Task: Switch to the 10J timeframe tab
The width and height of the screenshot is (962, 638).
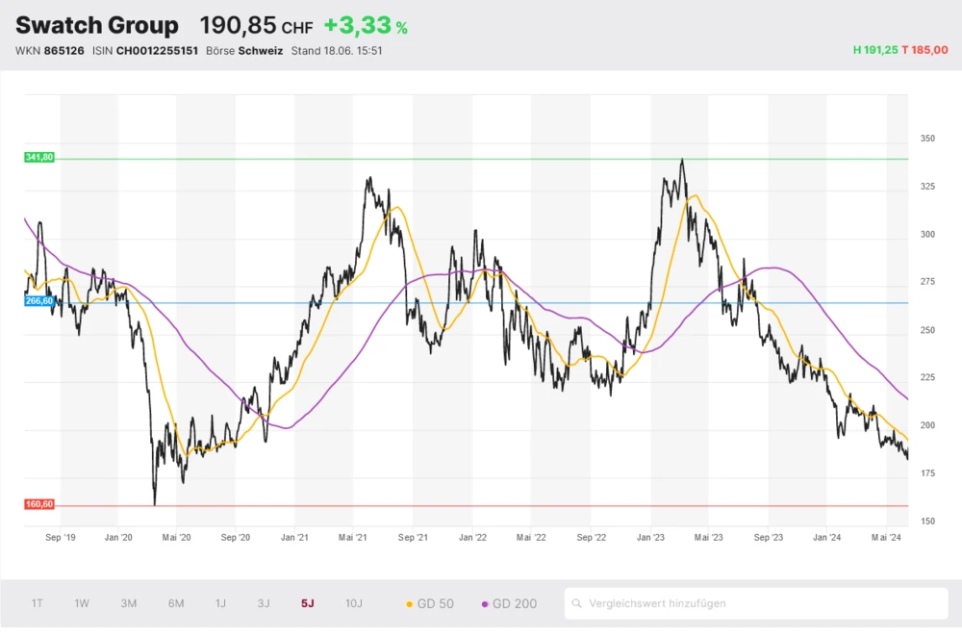Action: [354, 603]
